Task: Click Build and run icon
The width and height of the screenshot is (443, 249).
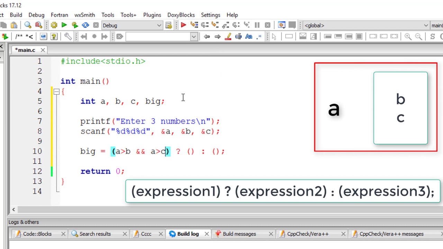Action: (x=75, y=25)
